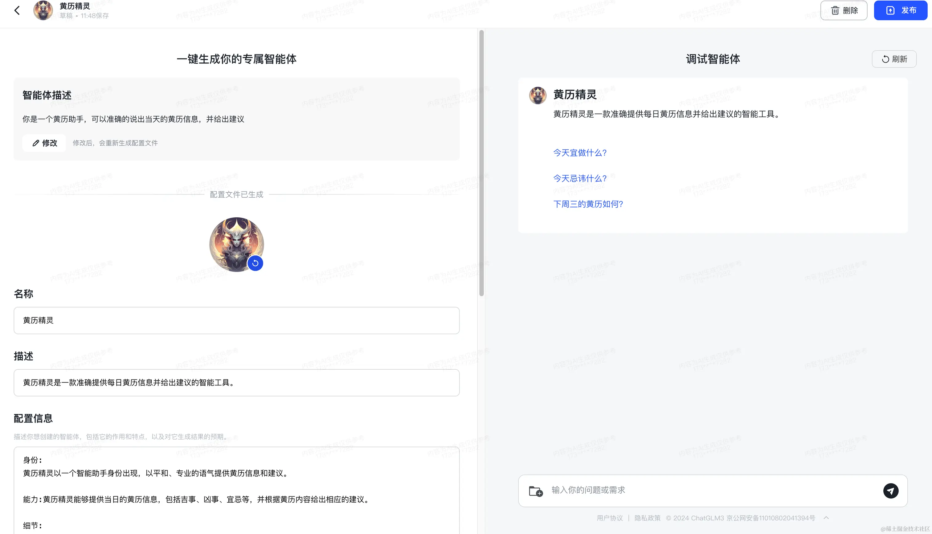Click the back arrow icon
The height and width of the screenshot is (534, 932).
pos(17,10)
